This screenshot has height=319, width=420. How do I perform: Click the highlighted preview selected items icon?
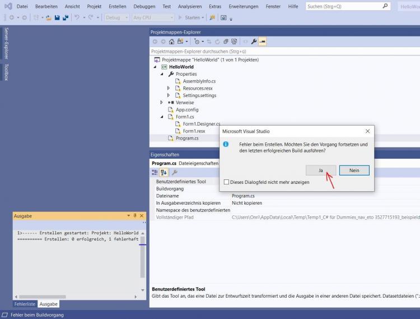262,41
